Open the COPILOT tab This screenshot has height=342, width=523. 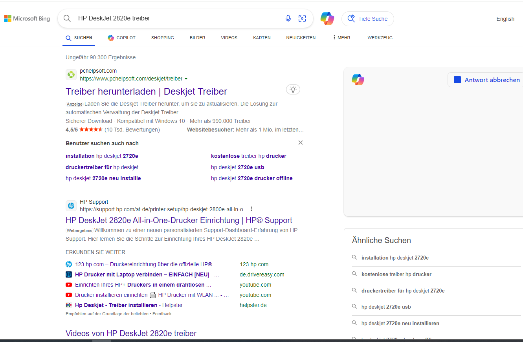coord(121,38)
